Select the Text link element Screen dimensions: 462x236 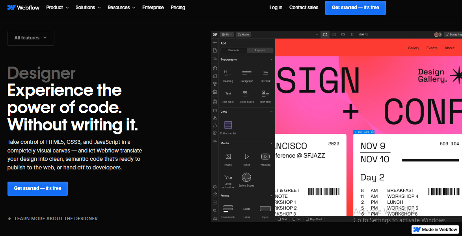[265, 76]
